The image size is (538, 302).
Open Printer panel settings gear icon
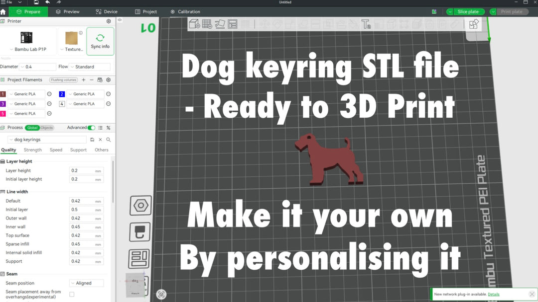point(109,21)
